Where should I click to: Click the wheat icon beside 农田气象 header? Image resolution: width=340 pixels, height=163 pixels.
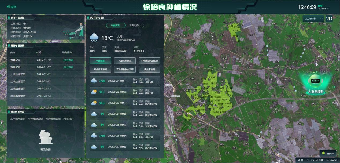click(88, 18)
